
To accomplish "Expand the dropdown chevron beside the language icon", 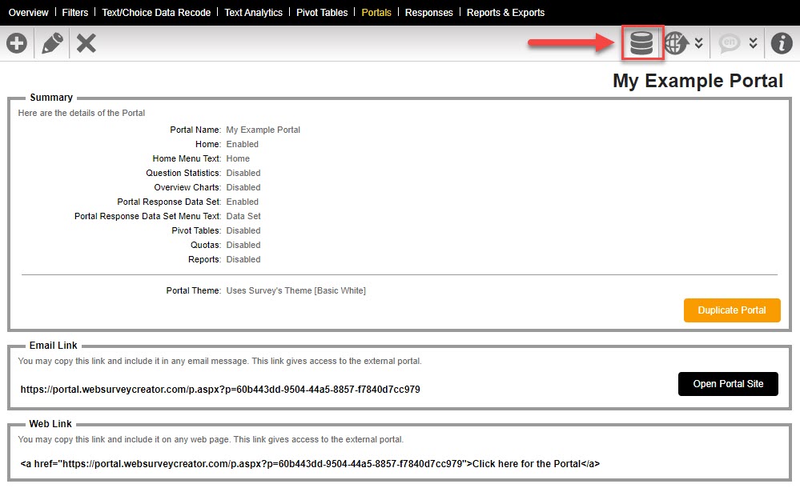I will 753,43.
